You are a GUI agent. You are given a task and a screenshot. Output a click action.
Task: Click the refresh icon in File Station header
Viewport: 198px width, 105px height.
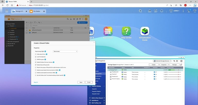coord(77,19)
